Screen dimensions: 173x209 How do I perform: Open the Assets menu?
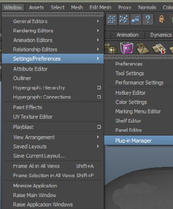pos(36,7)
